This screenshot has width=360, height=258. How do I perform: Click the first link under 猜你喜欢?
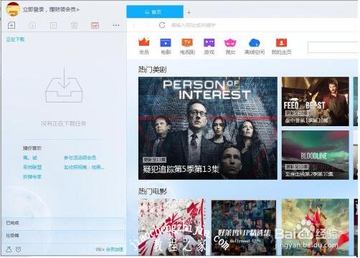click(30, 158)
